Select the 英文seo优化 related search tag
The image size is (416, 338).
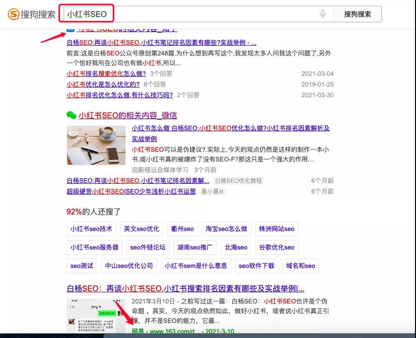pos(141,229)
